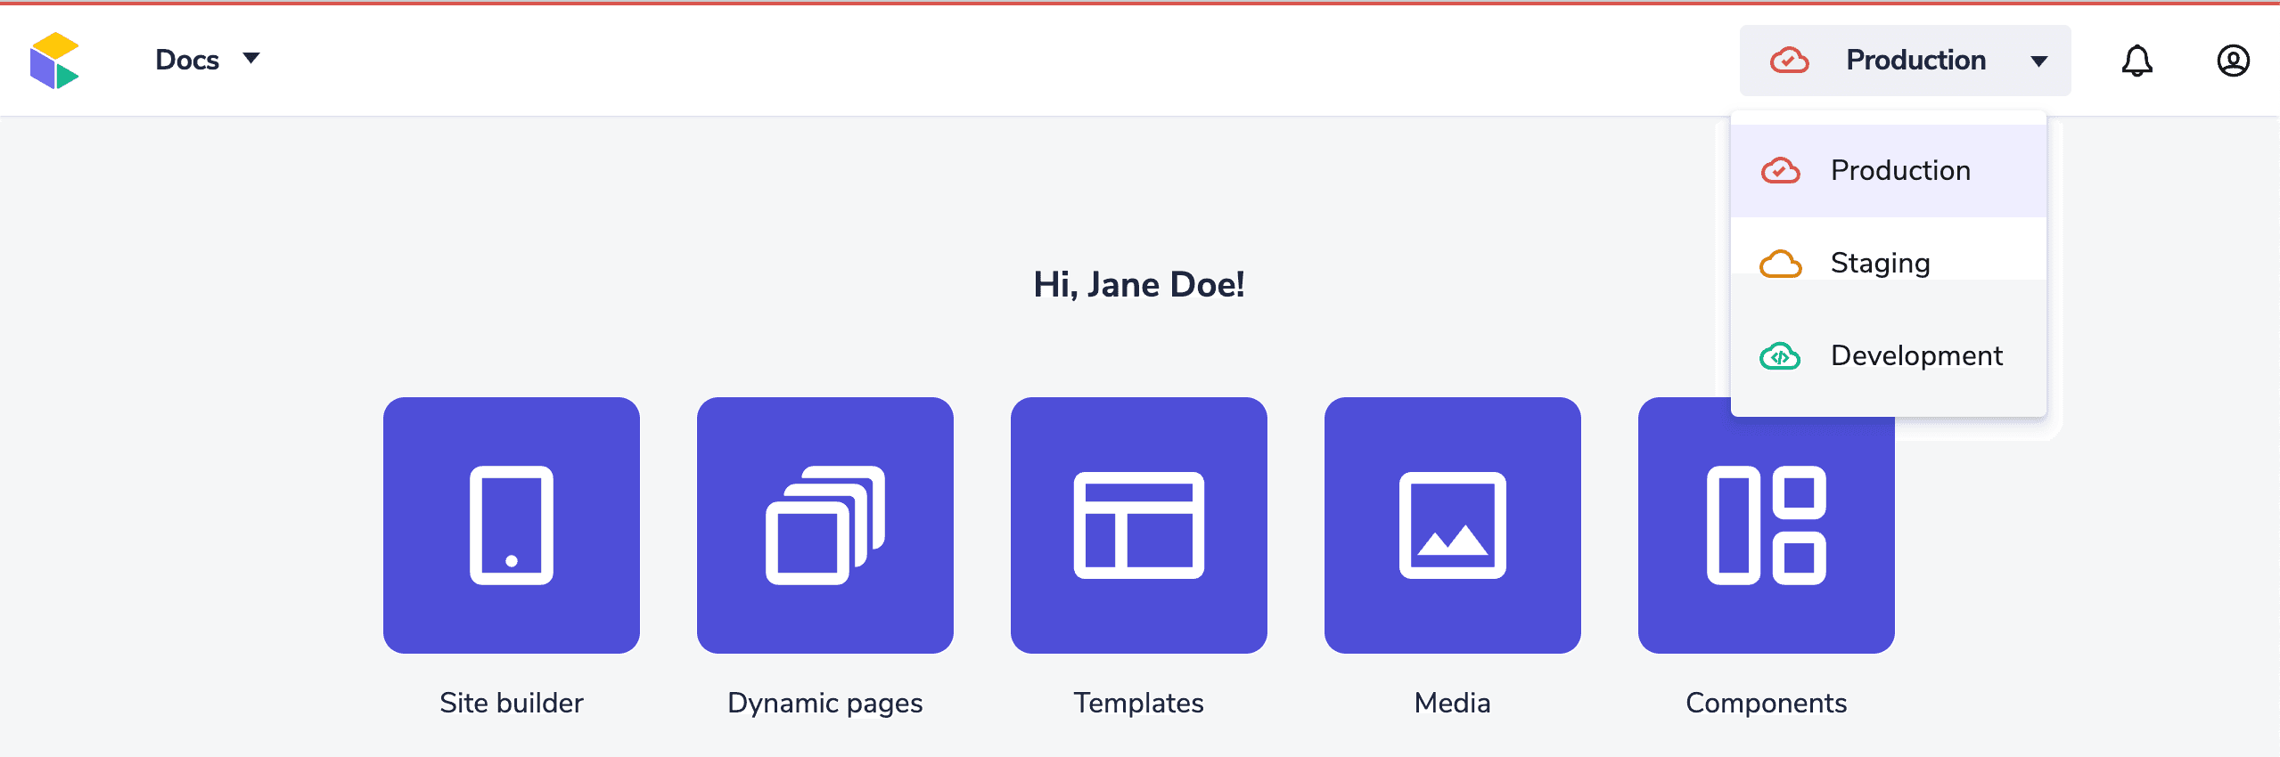Image resolution: width=2280 pixels, height=757 pixels.
Task: Open notifications via the bell icon
Action: [2136, 61]
